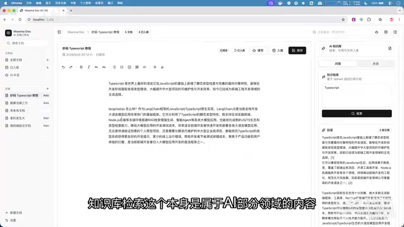Viewport: 404px width, 227px height.
Task: Open Chrome three-dot menu
Action: (399, 20)
